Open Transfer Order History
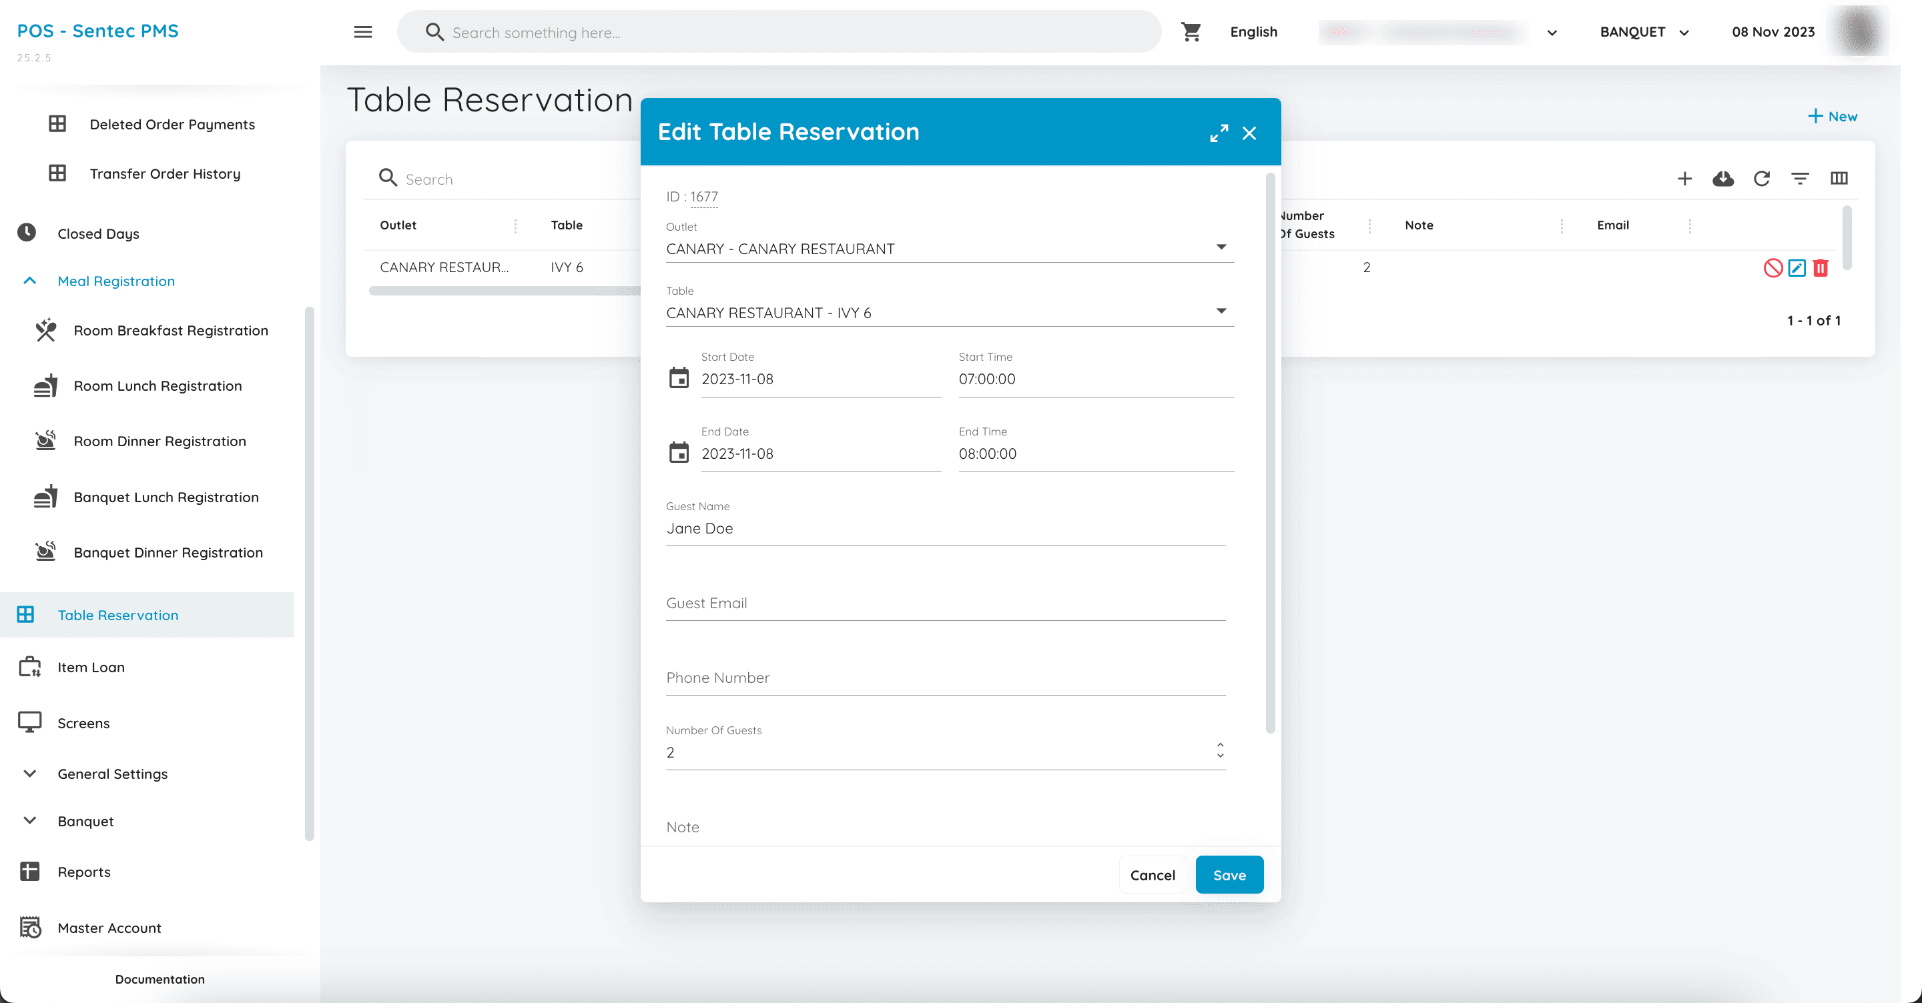1922x1003 pixels. (165, 174)
